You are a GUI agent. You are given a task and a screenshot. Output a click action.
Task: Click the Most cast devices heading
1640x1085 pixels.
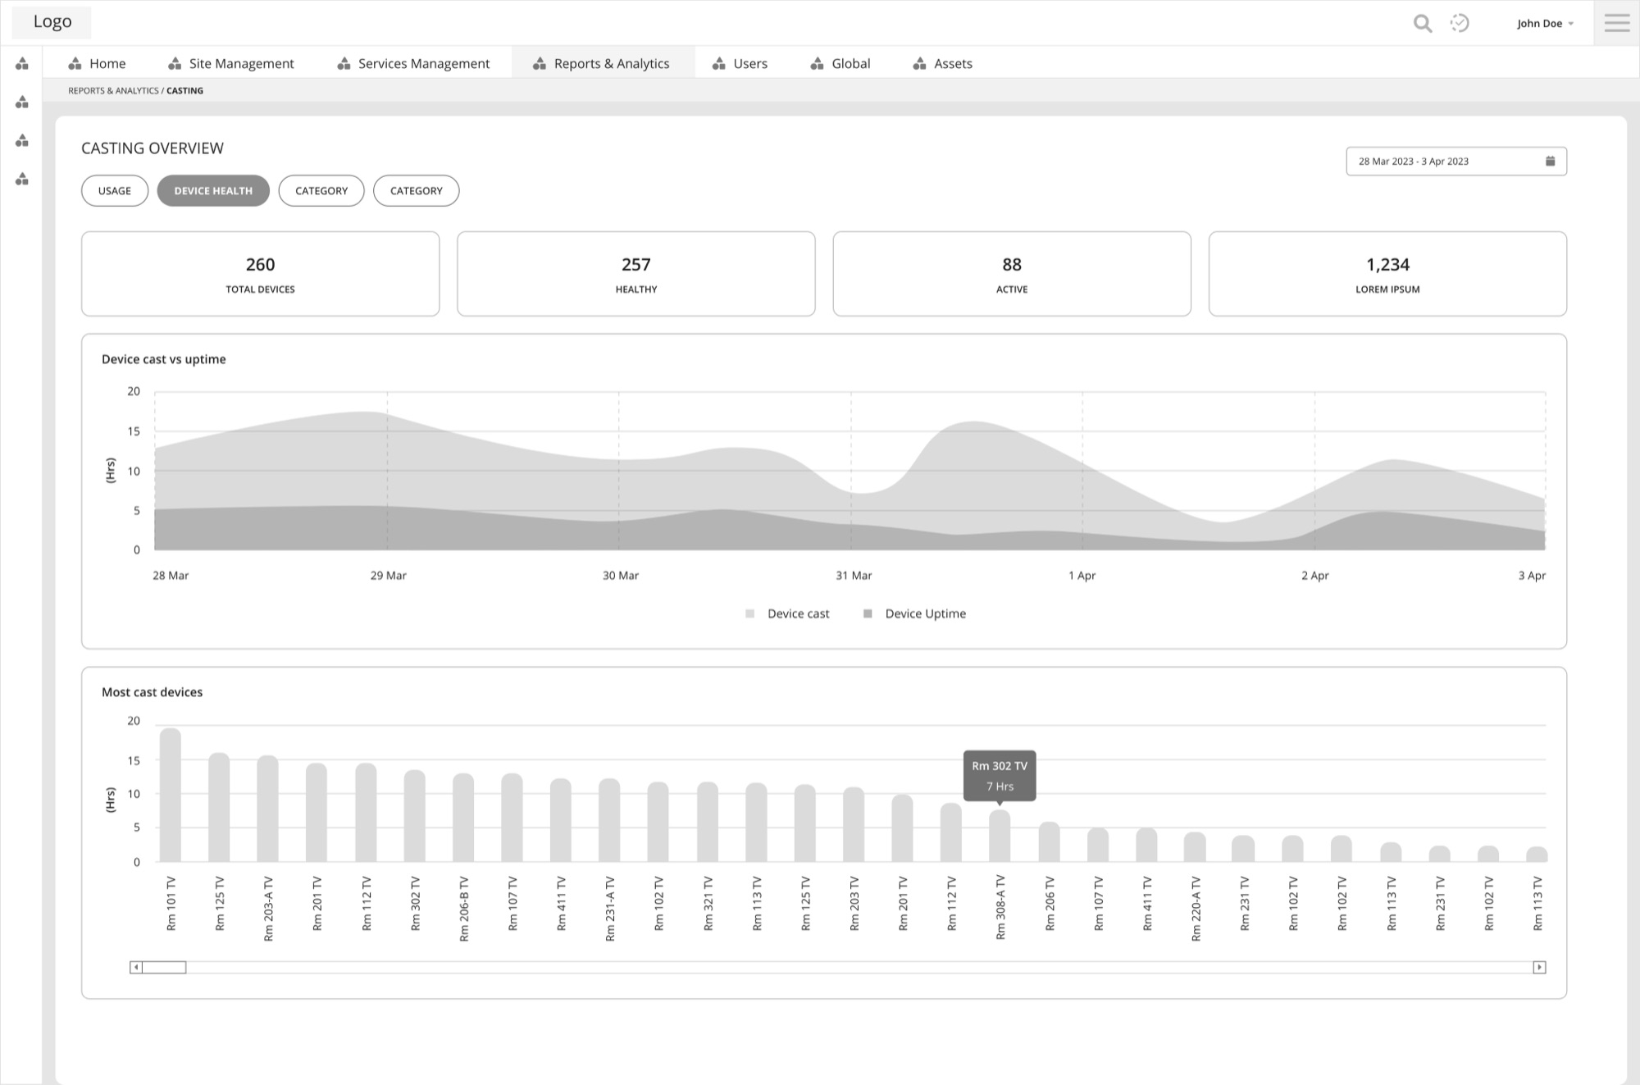click(x=152, y=692)
